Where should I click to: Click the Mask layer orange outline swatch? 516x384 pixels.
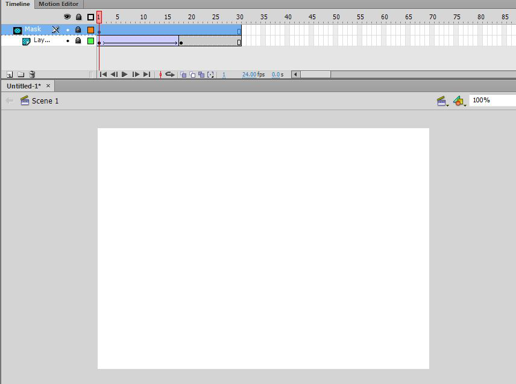(x=90, y=29)
